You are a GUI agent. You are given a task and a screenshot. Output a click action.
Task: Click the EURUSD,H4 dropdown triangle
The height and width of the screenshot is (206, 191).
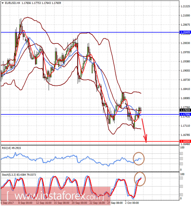[3, 3]
